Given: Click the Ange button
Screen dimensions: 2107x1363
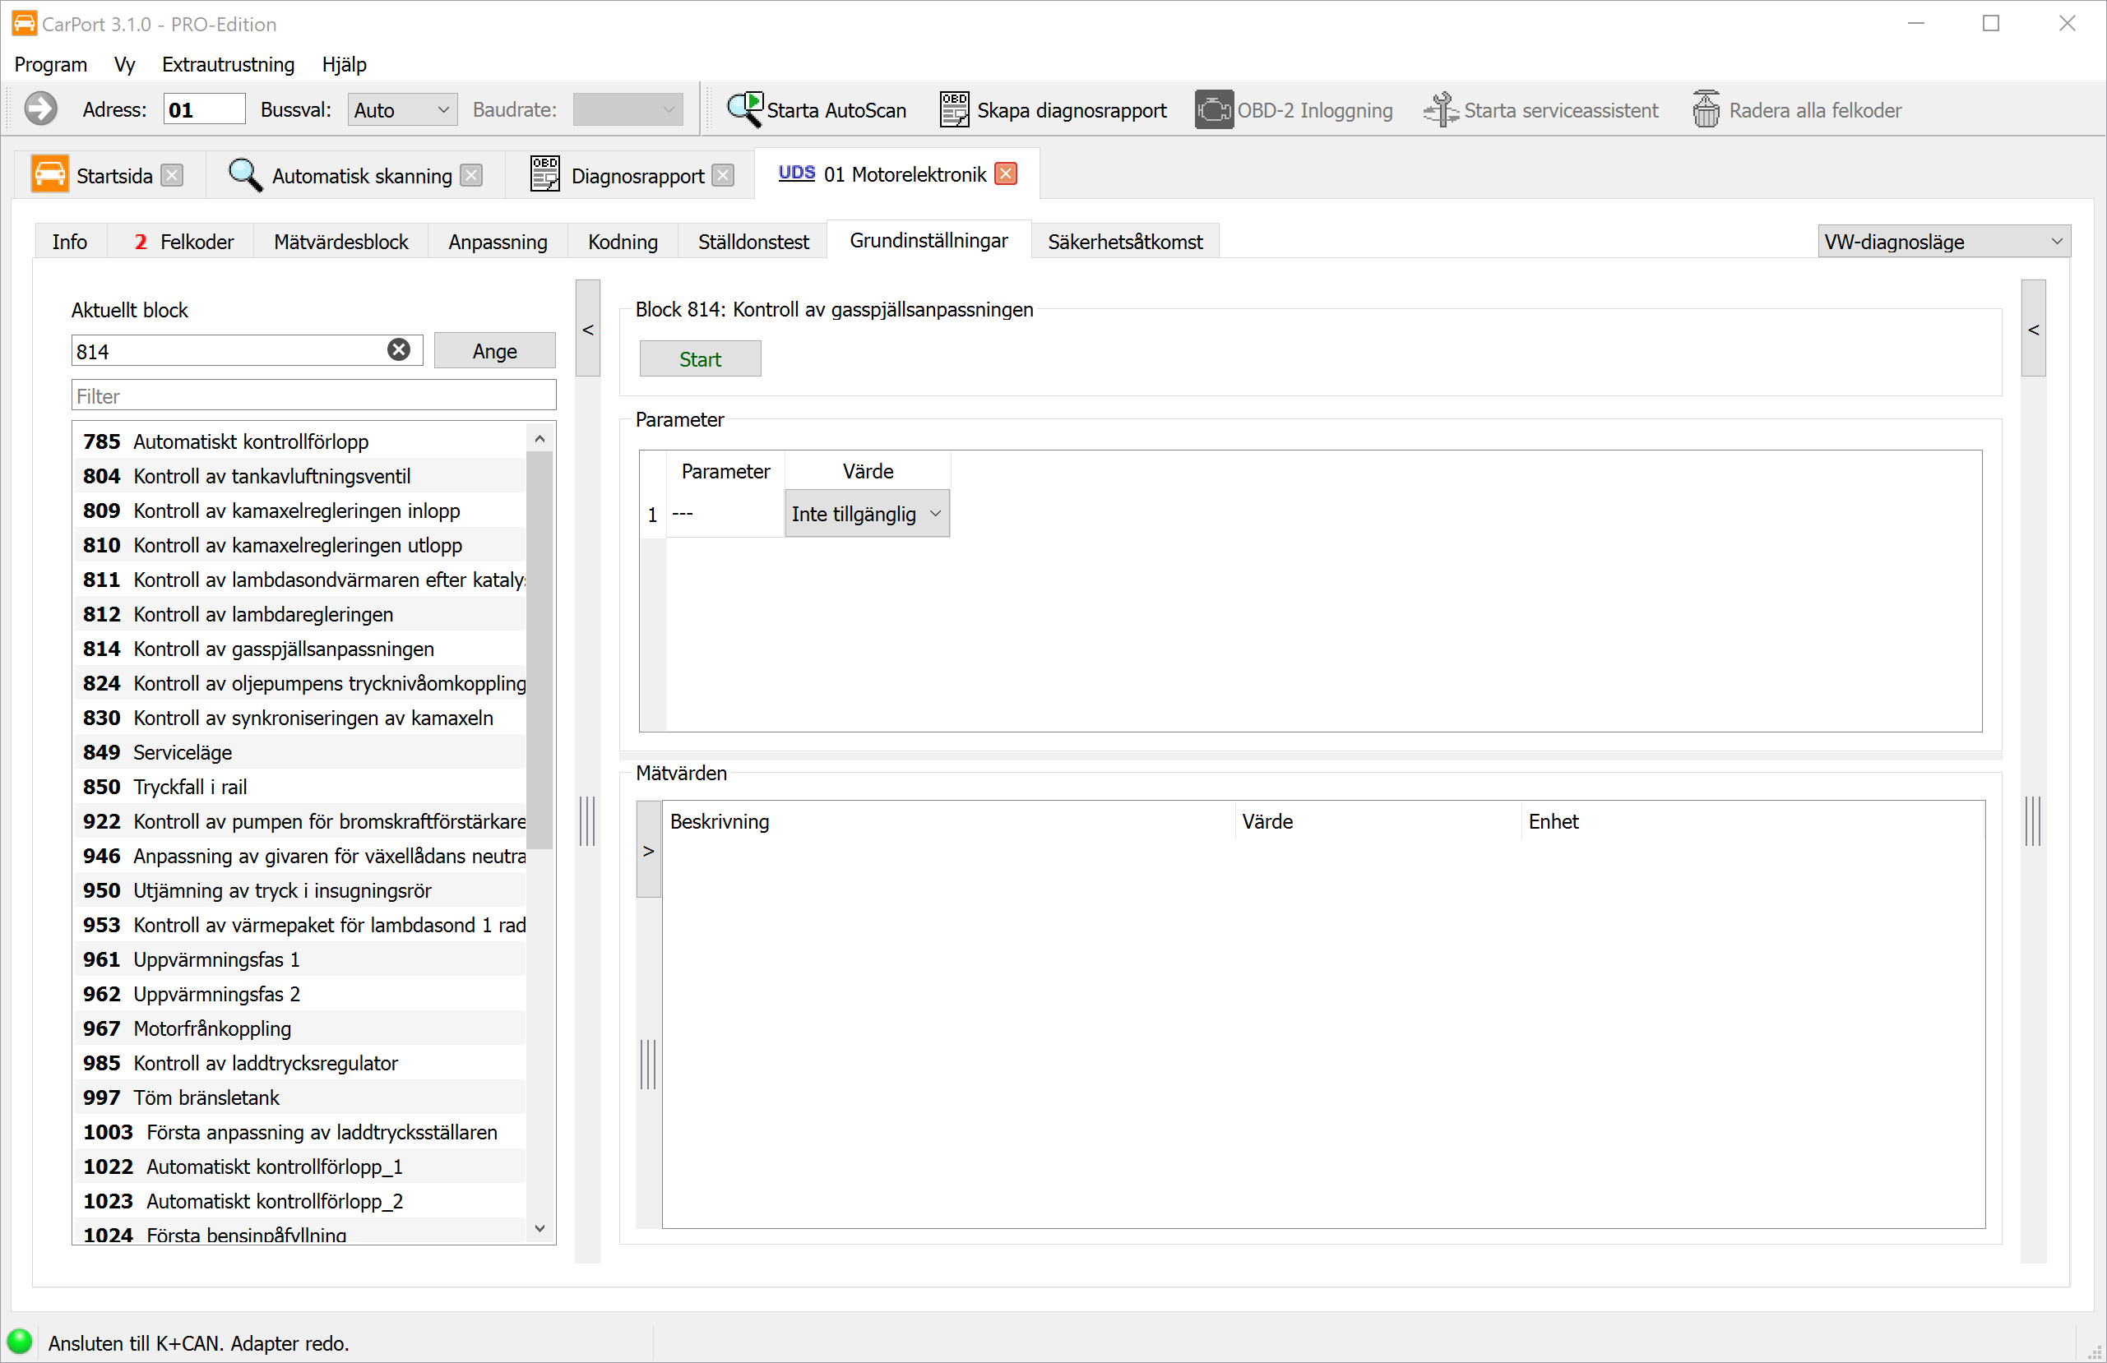Looking at the screenshot, I should click(494, 351).
